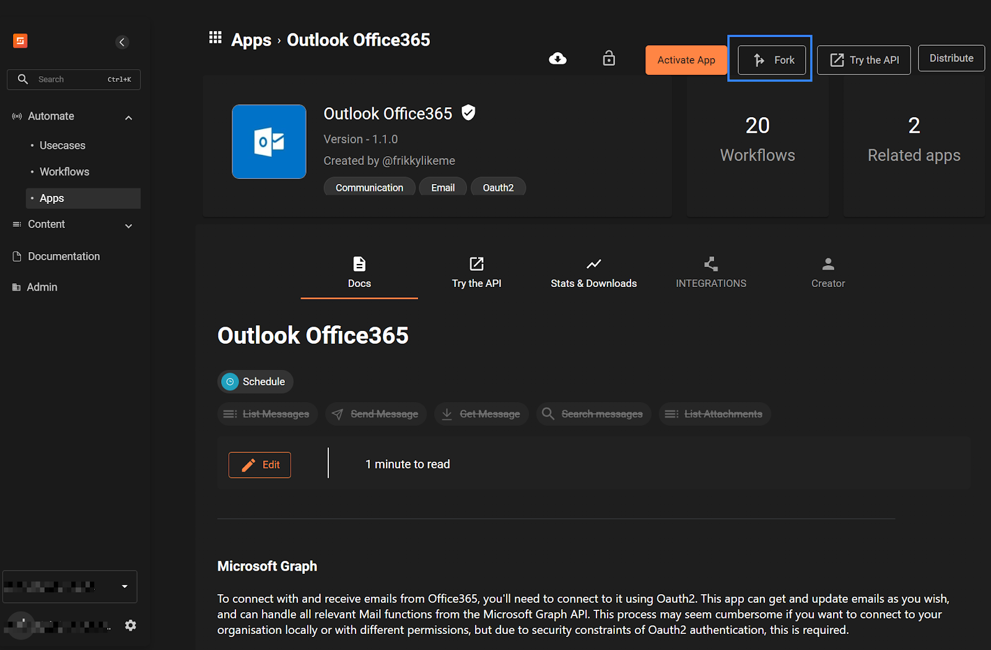This screenshot has width=991, height=650.
Task: Collapse the sidebar with the chevron button
Action: click(x=121, y=42)
